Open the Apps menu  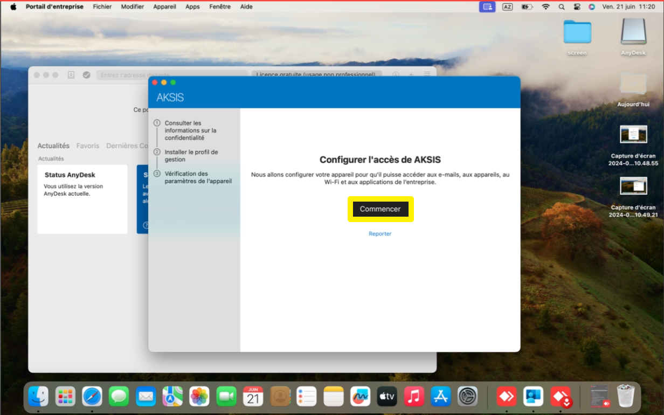point(192,6)
